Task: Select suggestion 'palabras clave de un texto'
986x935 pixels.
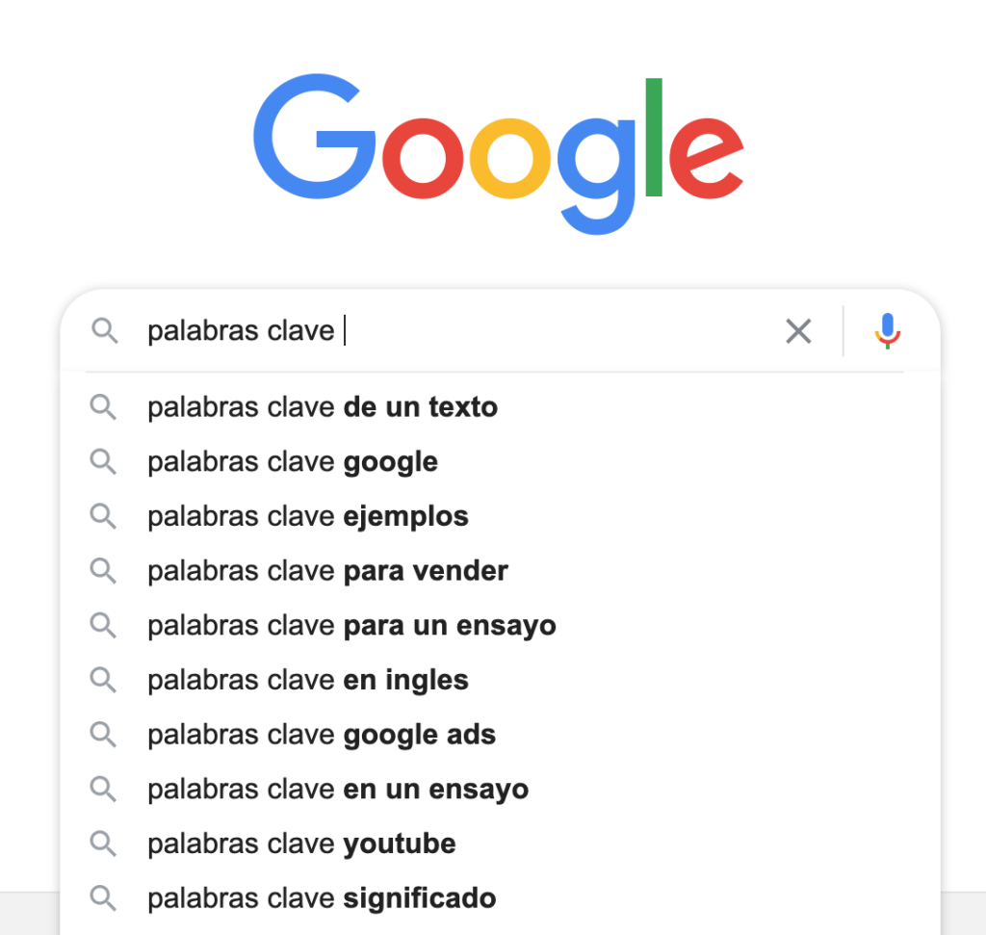Action: [x=323, y=407]
